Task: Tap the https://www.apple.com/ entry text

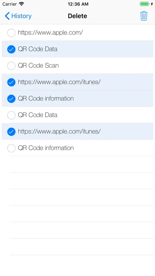Action: pyautogui.click(x=50, y=33)
